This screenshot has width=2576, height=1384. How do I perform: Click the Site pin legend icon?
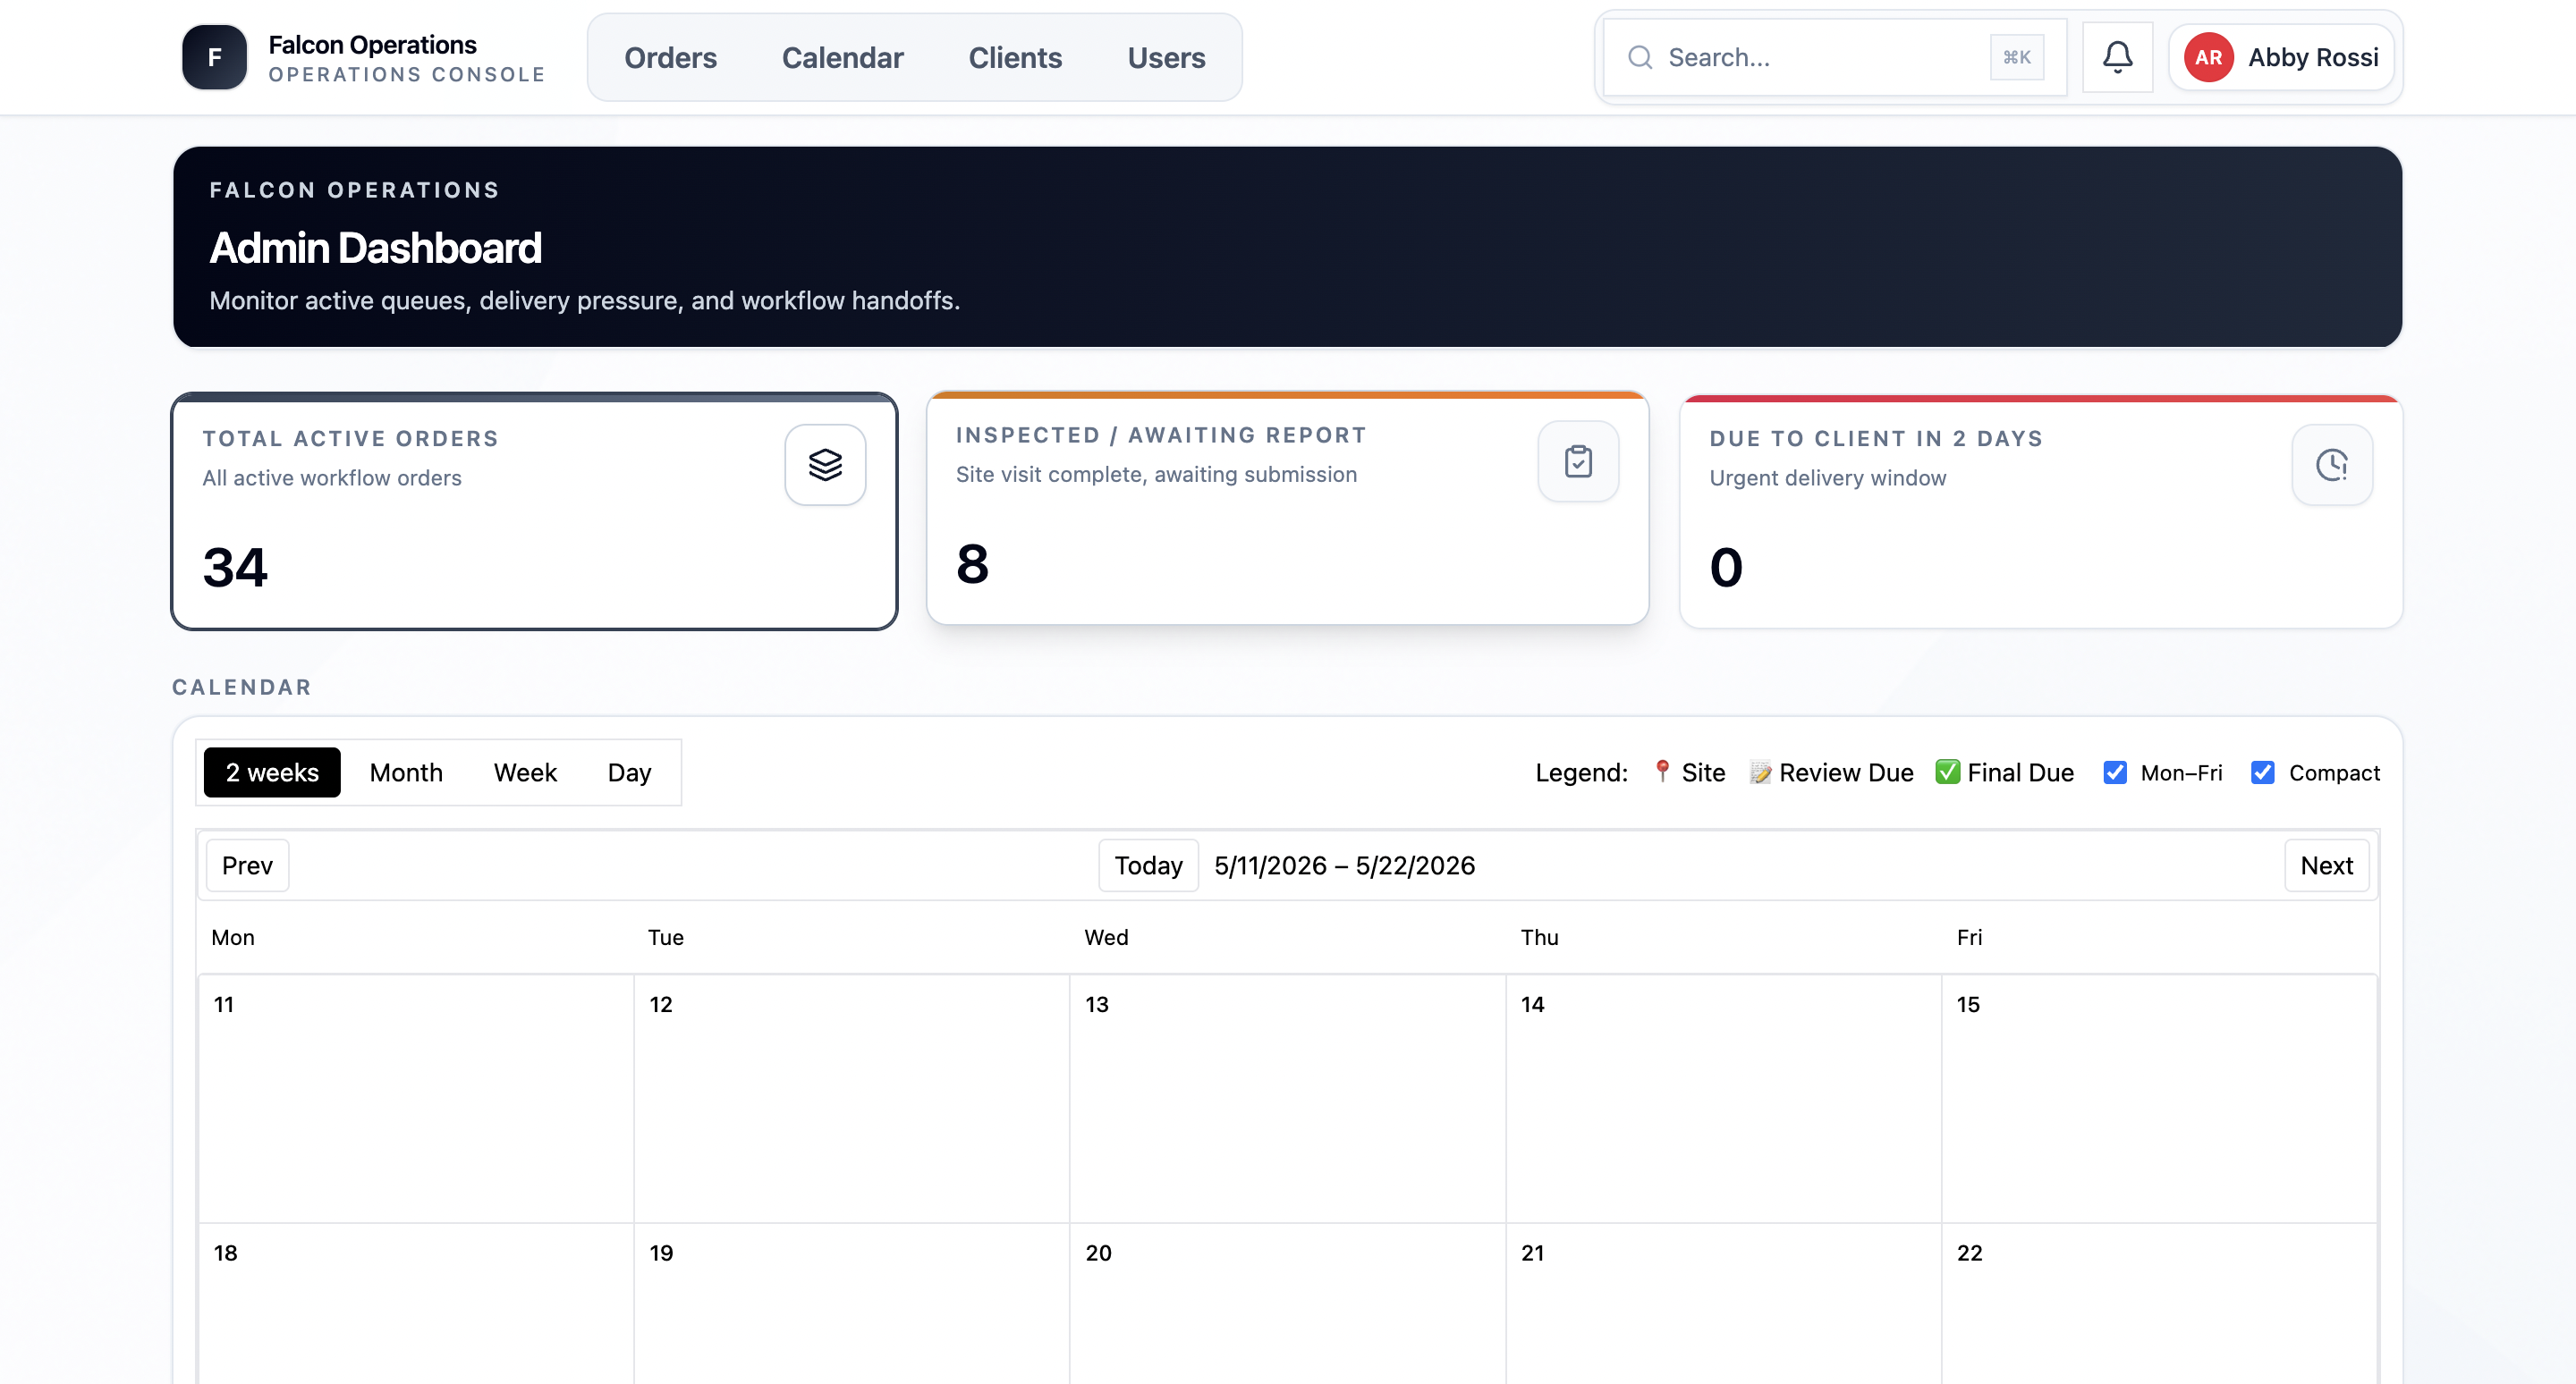pyautogui.click(x=1662, y=772)
